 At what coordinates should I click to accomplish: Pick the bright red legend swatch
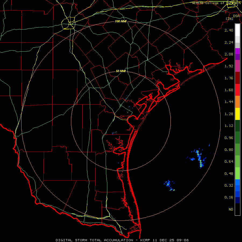point(237,90)
